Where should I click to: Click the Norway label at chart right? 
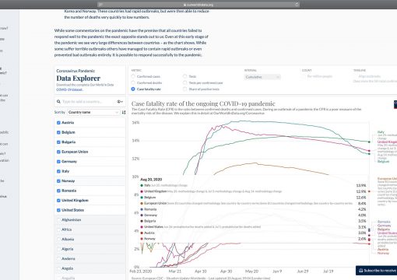(x=383, y=253)
